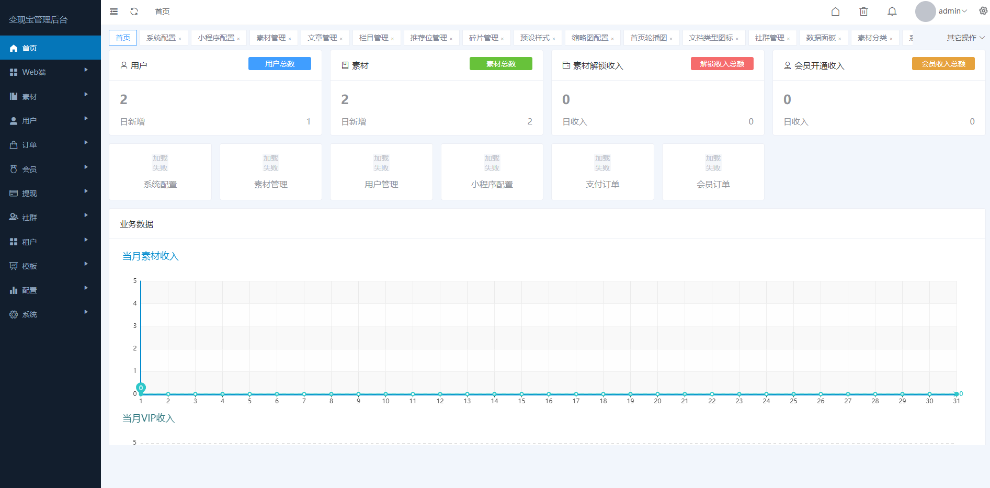The image size is (990, 488).
Task: Click the admin avatar image
Action: (925, 12)
